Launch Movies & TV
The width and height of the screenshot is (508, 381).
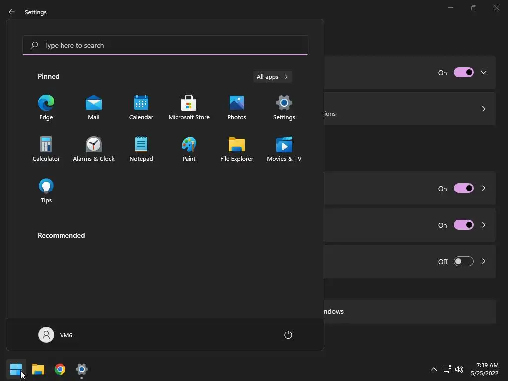284,149
